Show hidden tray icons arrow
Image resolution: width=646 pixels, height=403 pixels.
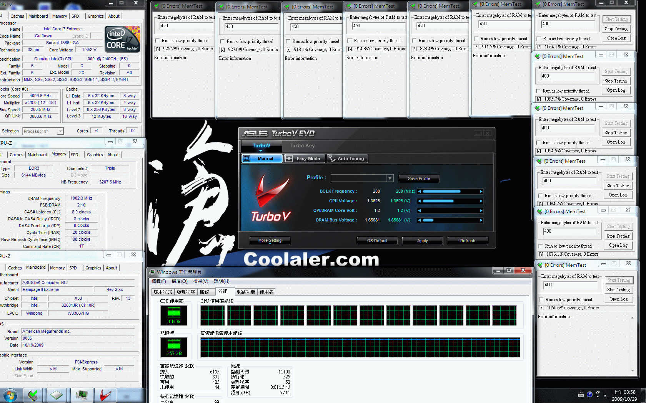(605, 395)
